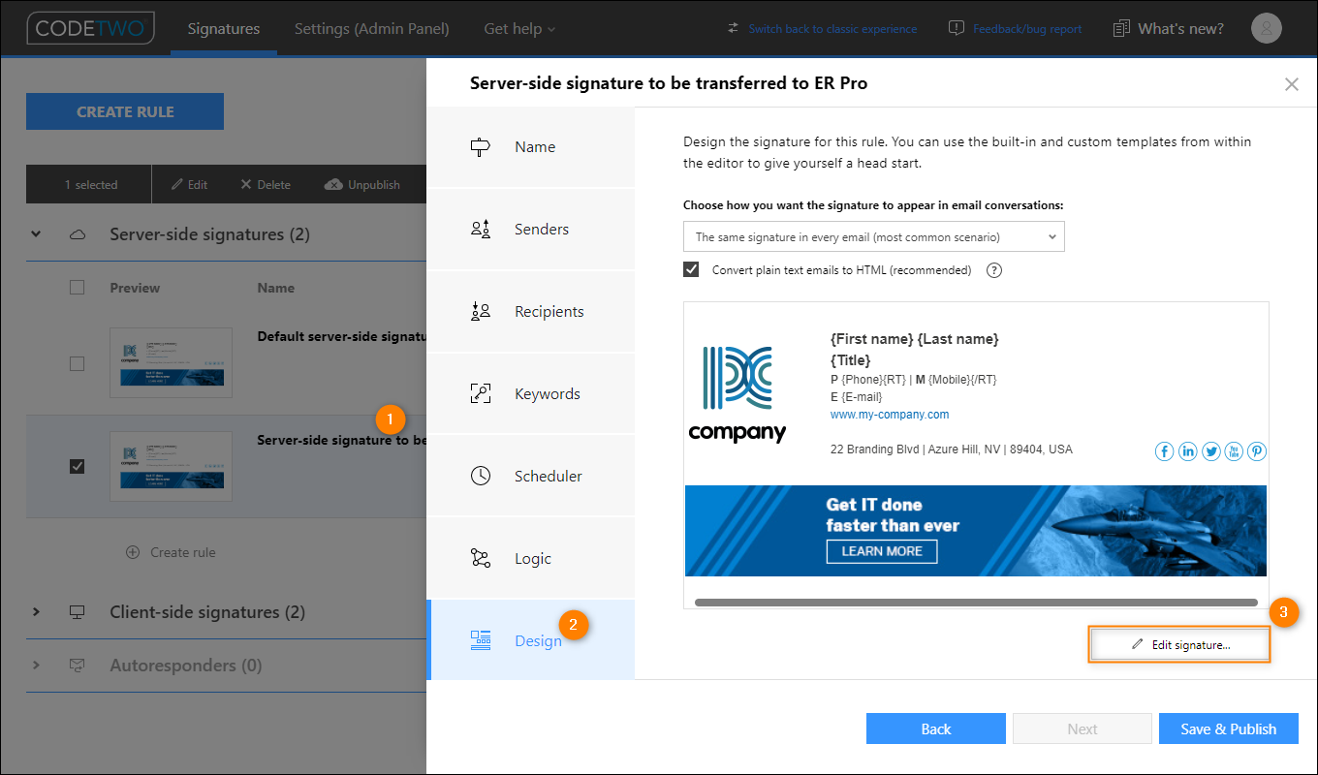1318x775 pixels.
Task: Click the Default server-side signature thumbnail
Action: (172, 363)
